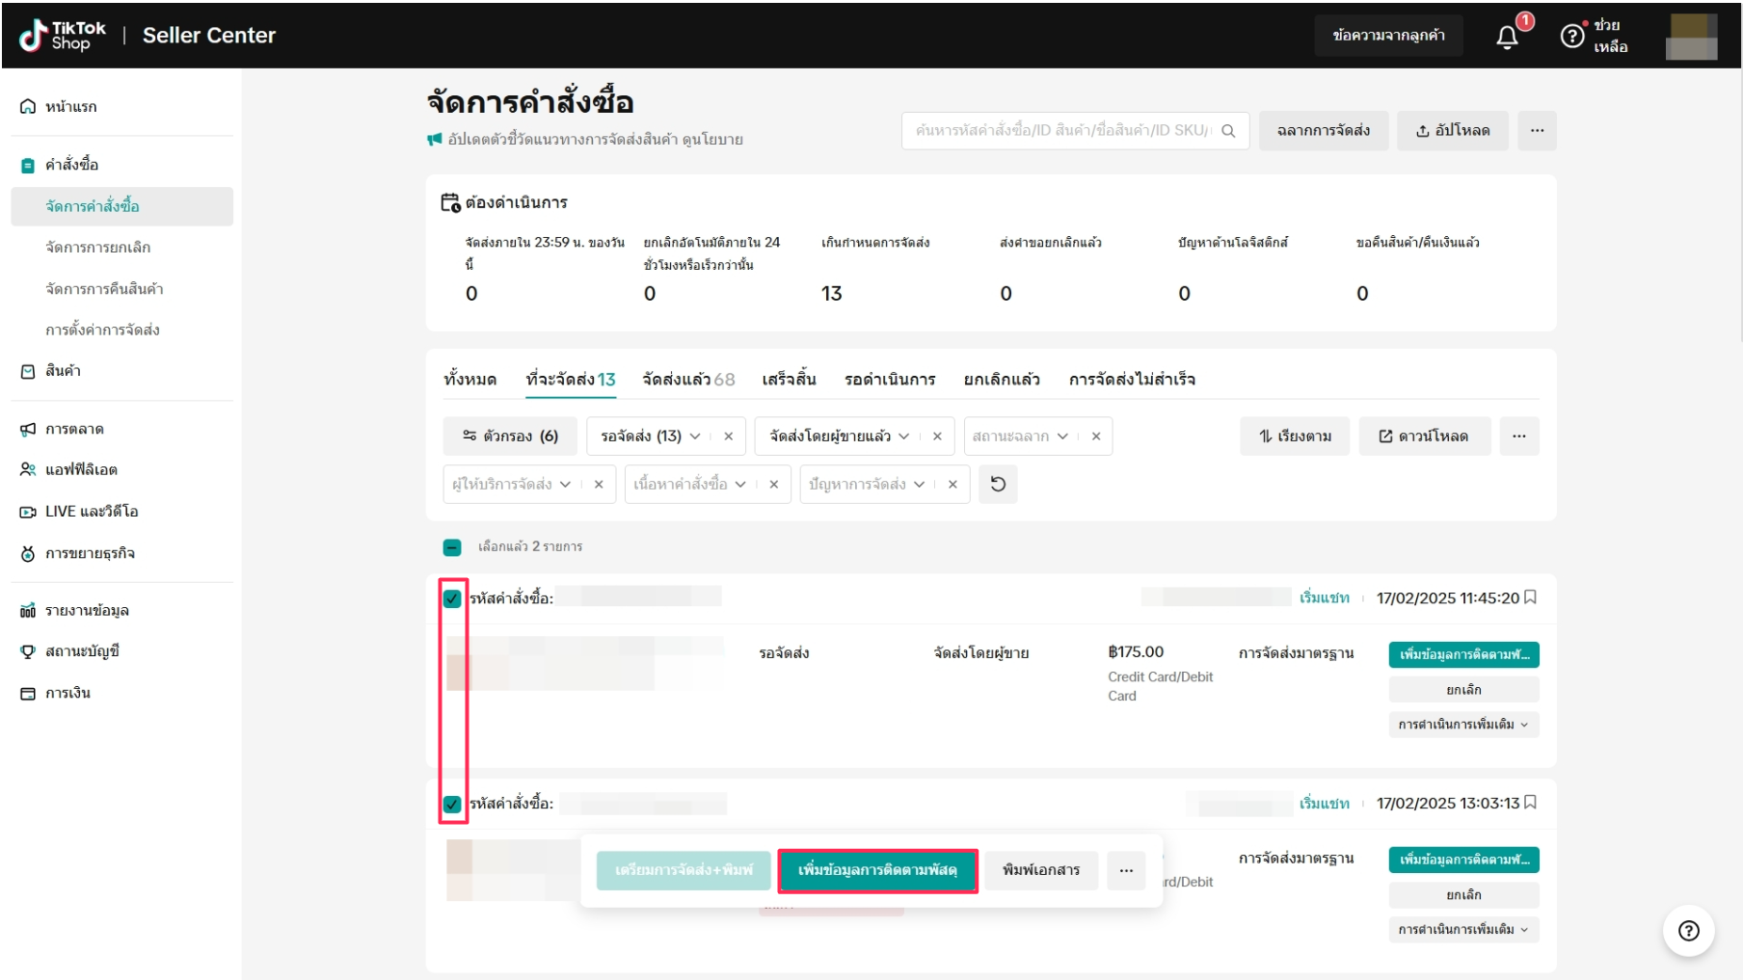Click ยกเลิก for the 11:45:20 order
Screen dimensions: 1743x980
[x=1463, y=690]
